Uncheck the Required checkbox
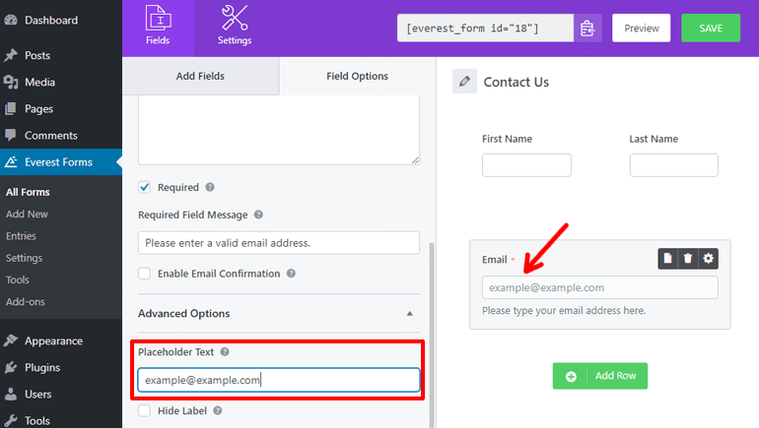The height and width of the screenshot is (428, 759). [x=145, y=187]
